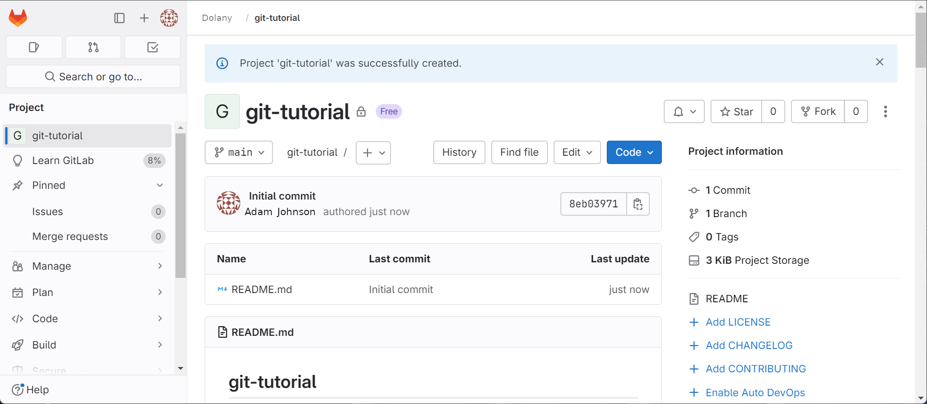
Task: Open the fork count 0
Action: 856,111
